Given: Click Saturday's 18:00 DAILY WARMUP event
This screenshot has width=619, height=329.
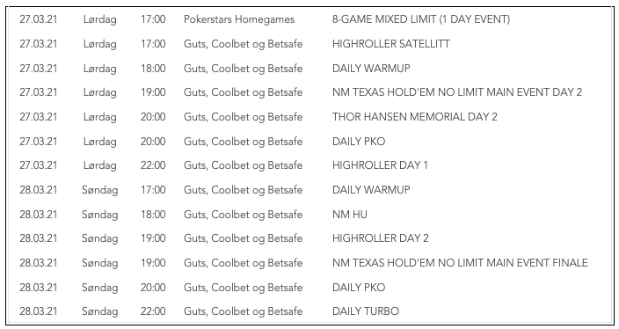Looking at the screenshot, I should [x=371, y=69].
